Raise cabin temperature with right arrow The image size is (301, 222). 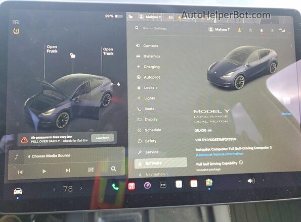coord(81,189)
